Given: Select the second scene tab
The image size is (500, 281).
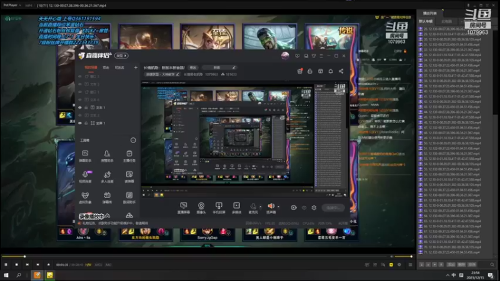Looking at the screenshot, I should 106,67.
